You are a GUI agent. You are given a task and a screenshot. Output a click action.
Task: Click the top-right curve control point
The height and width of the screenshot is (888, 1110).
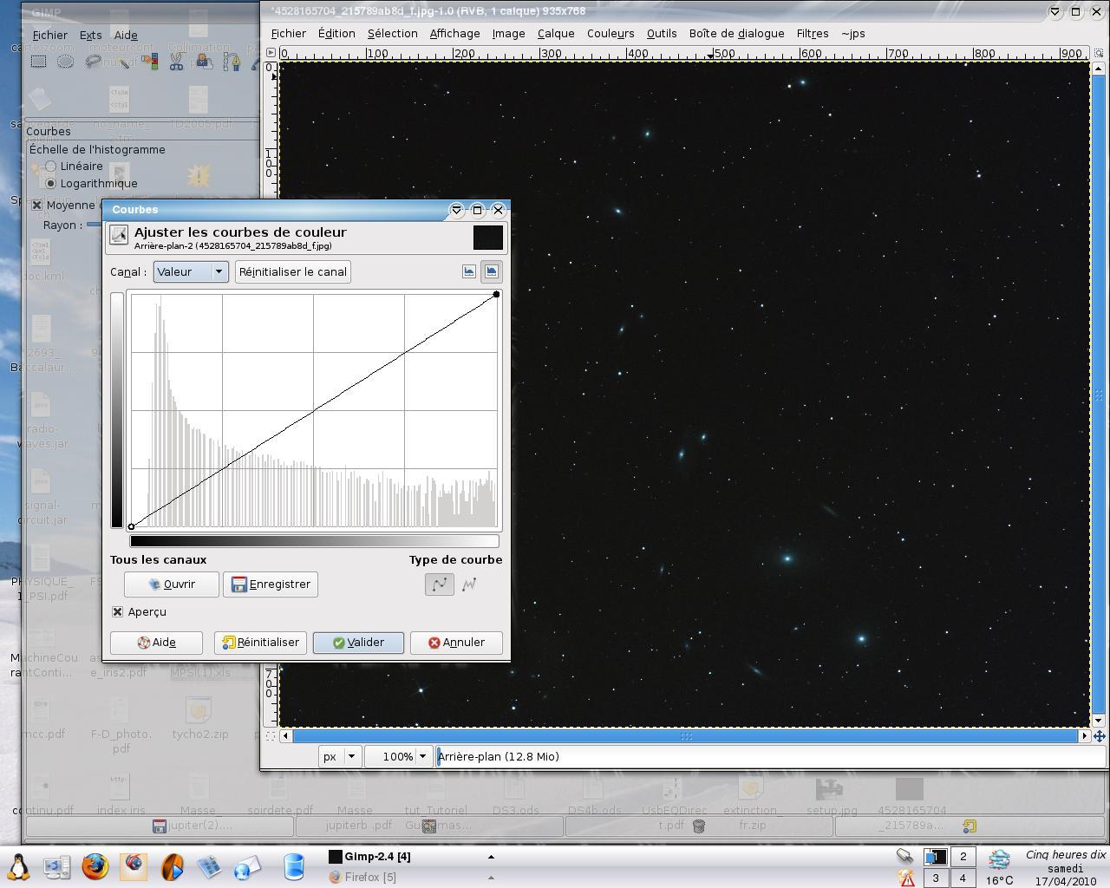(496, 295)
